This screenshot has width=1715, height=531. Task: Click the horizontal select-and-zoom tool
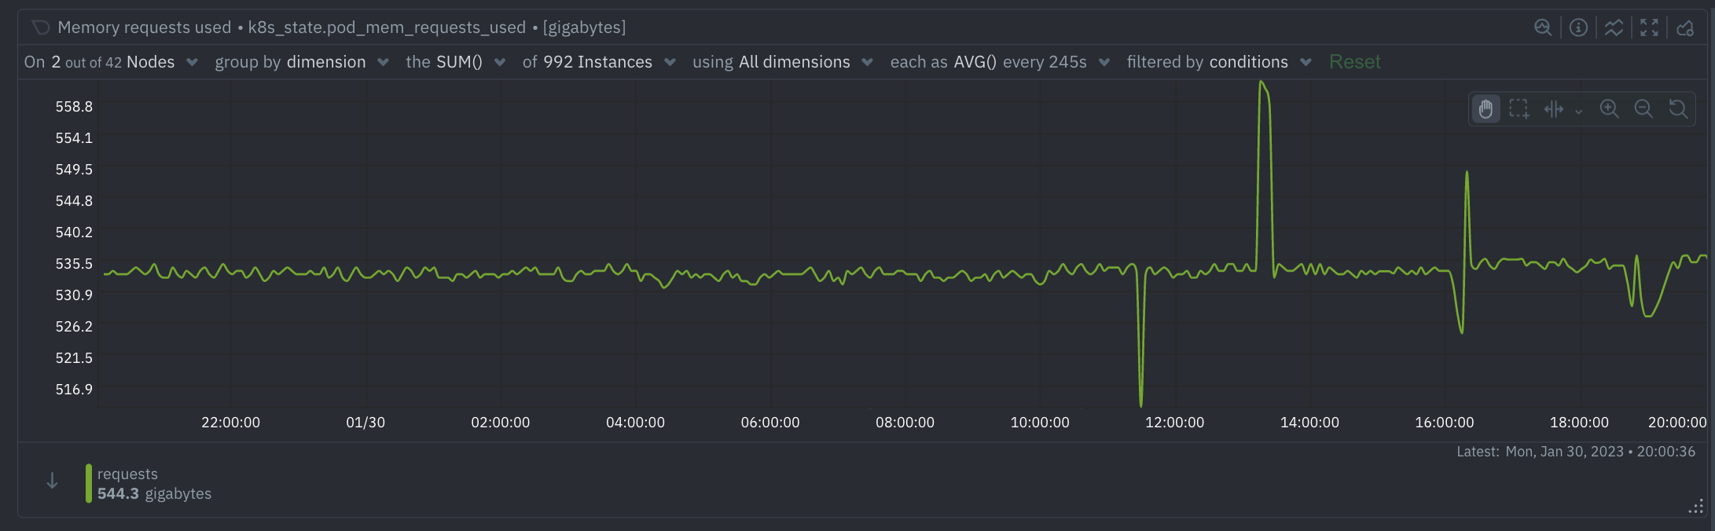(x=1554, y=109)
